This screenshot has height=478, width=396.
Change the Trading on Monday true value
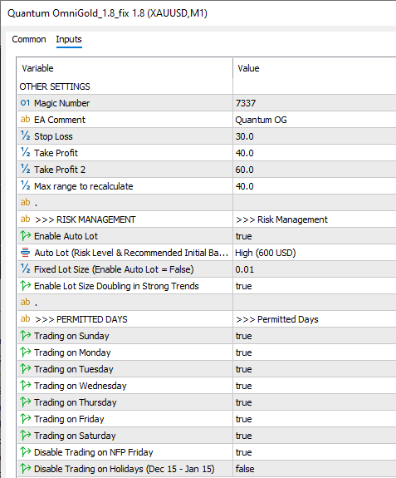tap(243, 352)
